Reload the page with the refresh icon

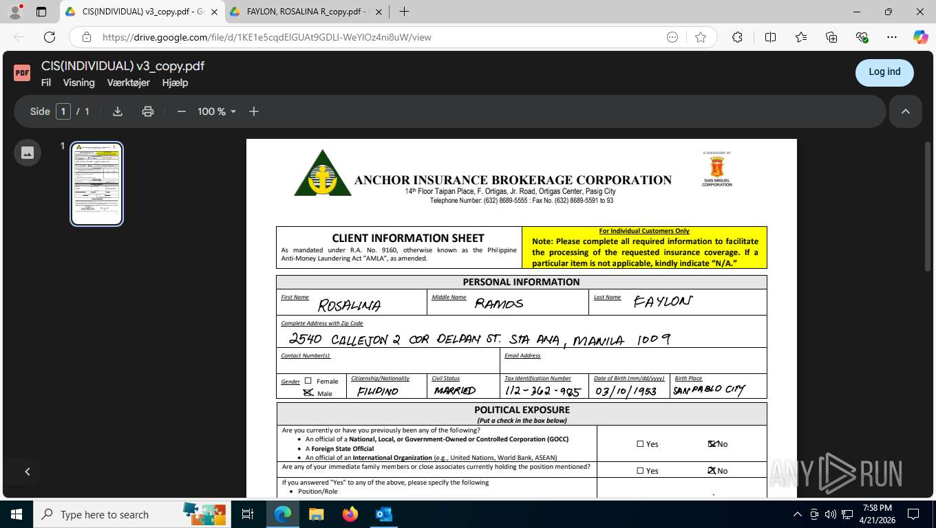coord(50,37)
